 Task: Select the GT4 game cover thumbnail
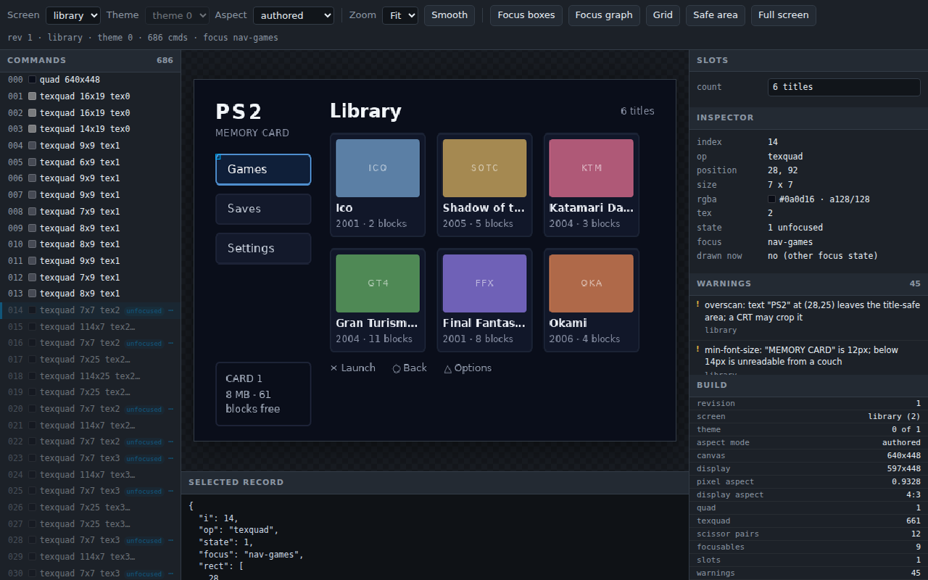[378, 283]
